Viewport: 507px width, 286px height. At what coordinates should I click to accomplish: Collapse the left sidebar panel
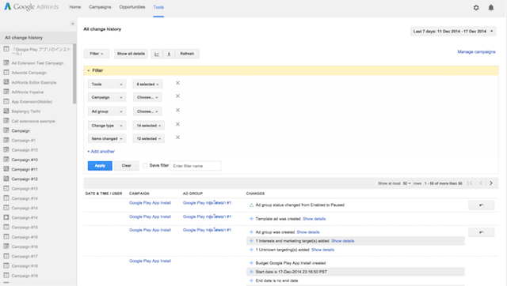pyautogui.click(x=72, y=24)
